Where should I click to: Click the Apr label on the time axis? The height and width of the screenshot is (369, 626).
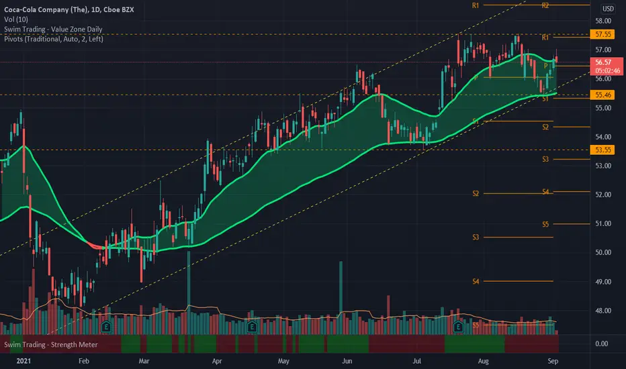(217, 361)
